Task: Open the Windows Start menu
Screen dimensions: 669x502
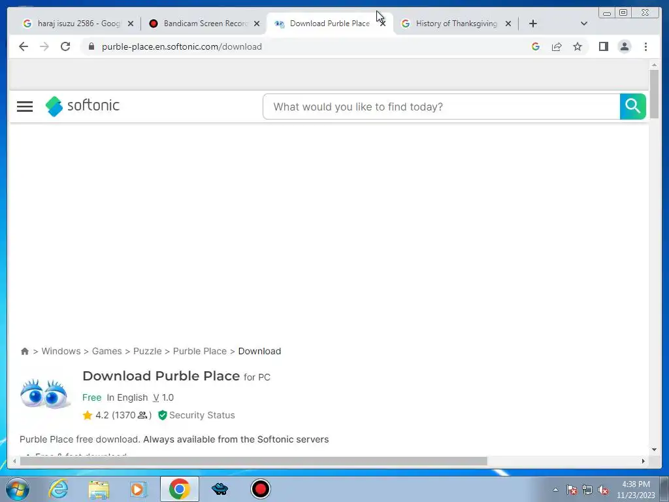Action: pos(17,489)
